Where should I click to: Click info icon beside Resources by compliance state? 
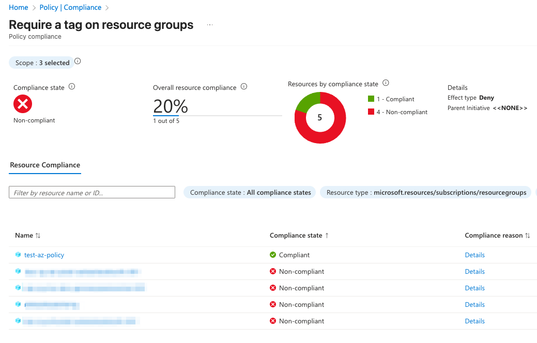386,83
